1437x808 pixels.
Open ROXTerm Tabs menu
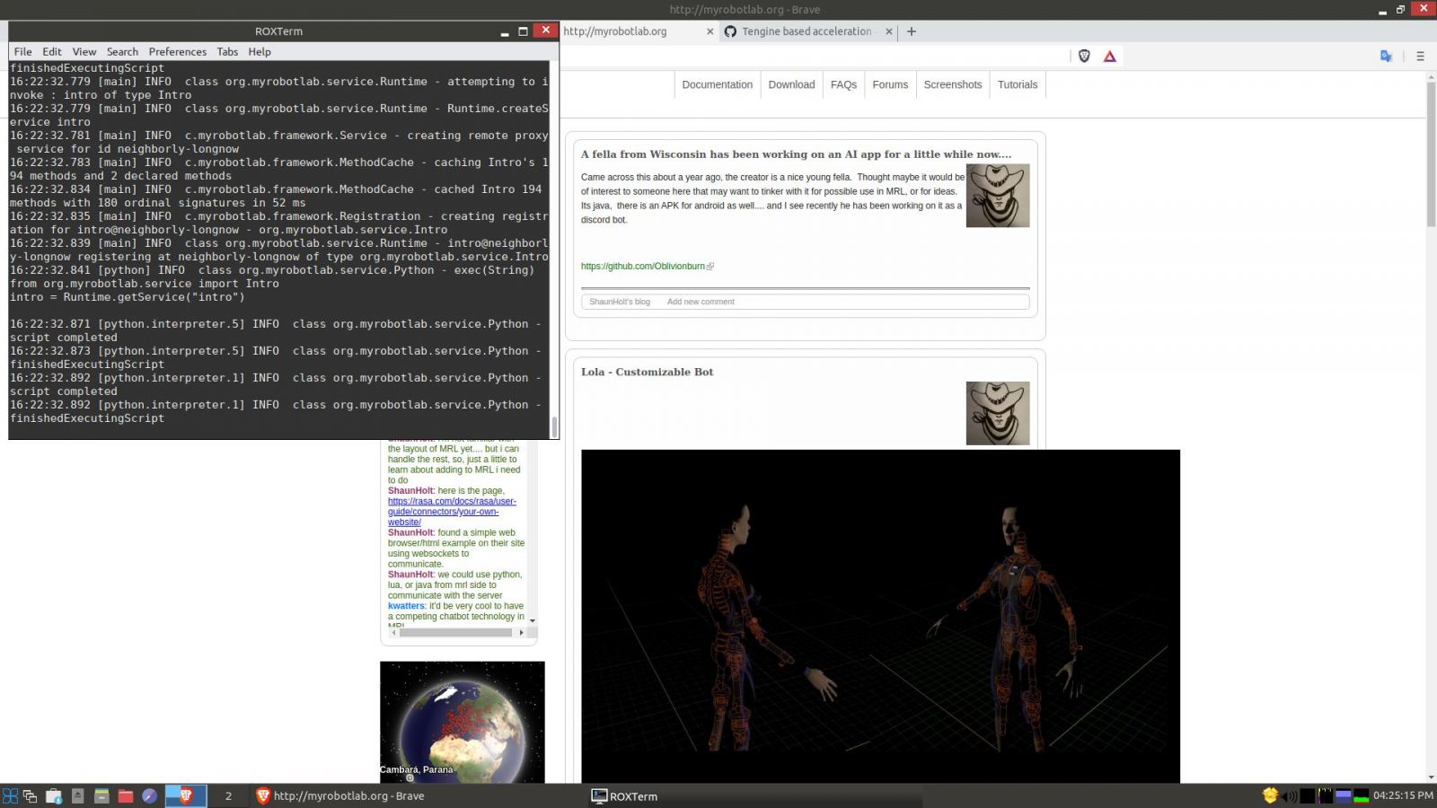pos(227,52)
